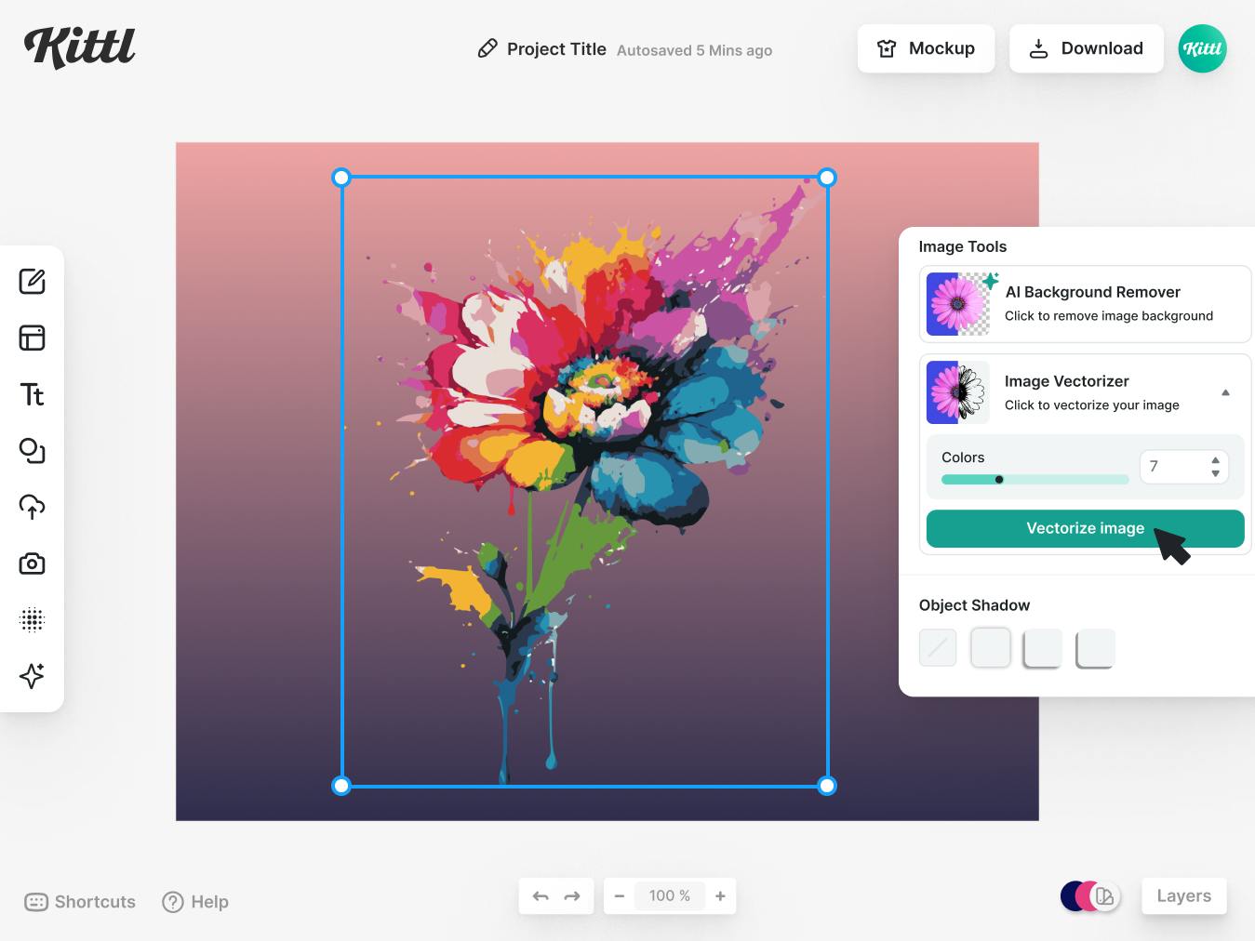
Task: Click the Download button
Action: tap(1086, 48)
